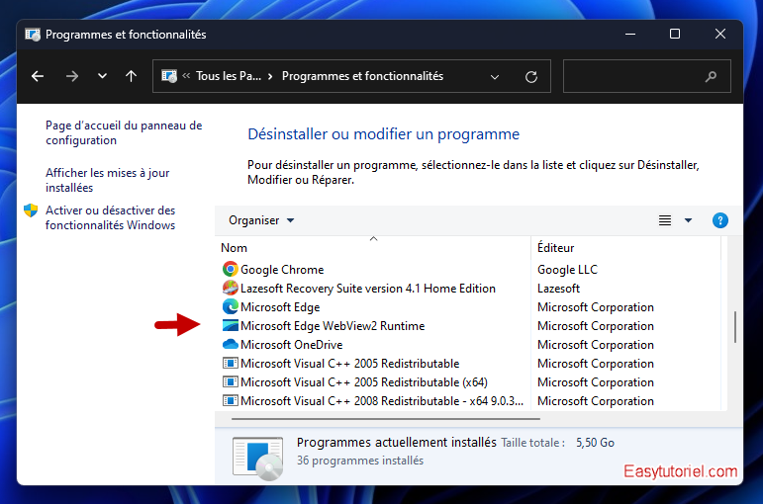Click icon of Visual C++ 2008 Redistributable row
763x504 pixels.
tap(231, 400)
